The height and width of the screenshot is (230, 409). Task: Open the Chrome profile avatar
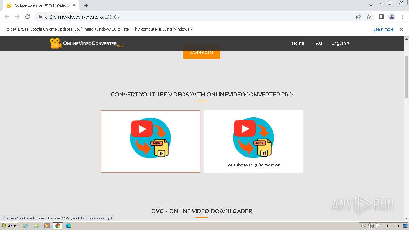pyautogui.click(x=391, y=17)
